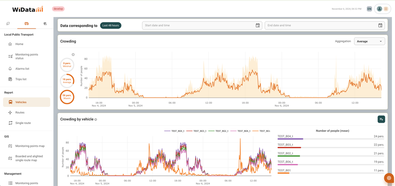Click the 58 pers. Maxim gauge
This screenshot has width=395, height=186.
point(67,97)
